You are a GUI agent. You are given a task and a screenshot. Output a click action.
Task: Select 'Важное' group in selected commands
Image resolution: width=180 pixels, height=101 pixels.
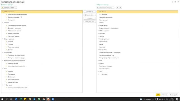pos(104,12)
